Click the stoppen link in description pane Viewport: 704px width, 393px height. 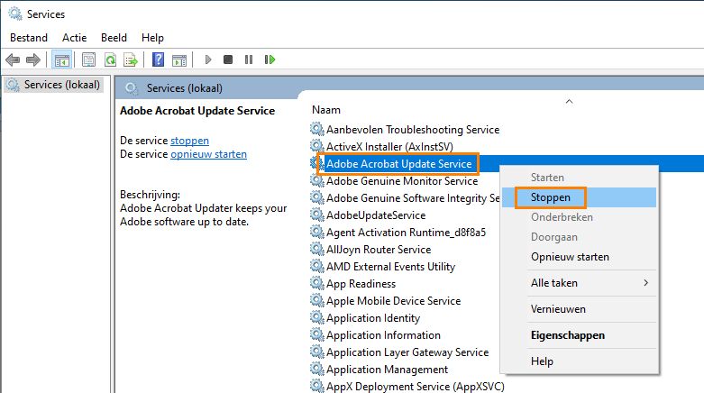[x=189, y=141]
